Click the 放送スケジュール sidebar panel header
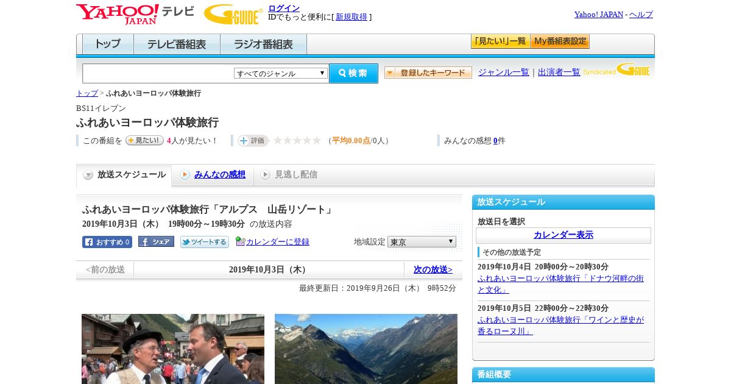This screenshot has width=731, height=384. (563, 202)
